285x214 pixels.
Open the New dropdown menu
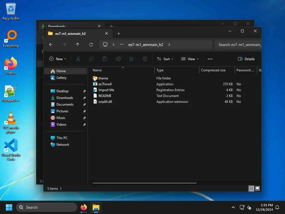58,59
